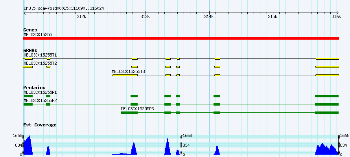
Task: Click the CM3.5_scaffold00025:311090..316024 region label
Action: click(x=64, y=9)
